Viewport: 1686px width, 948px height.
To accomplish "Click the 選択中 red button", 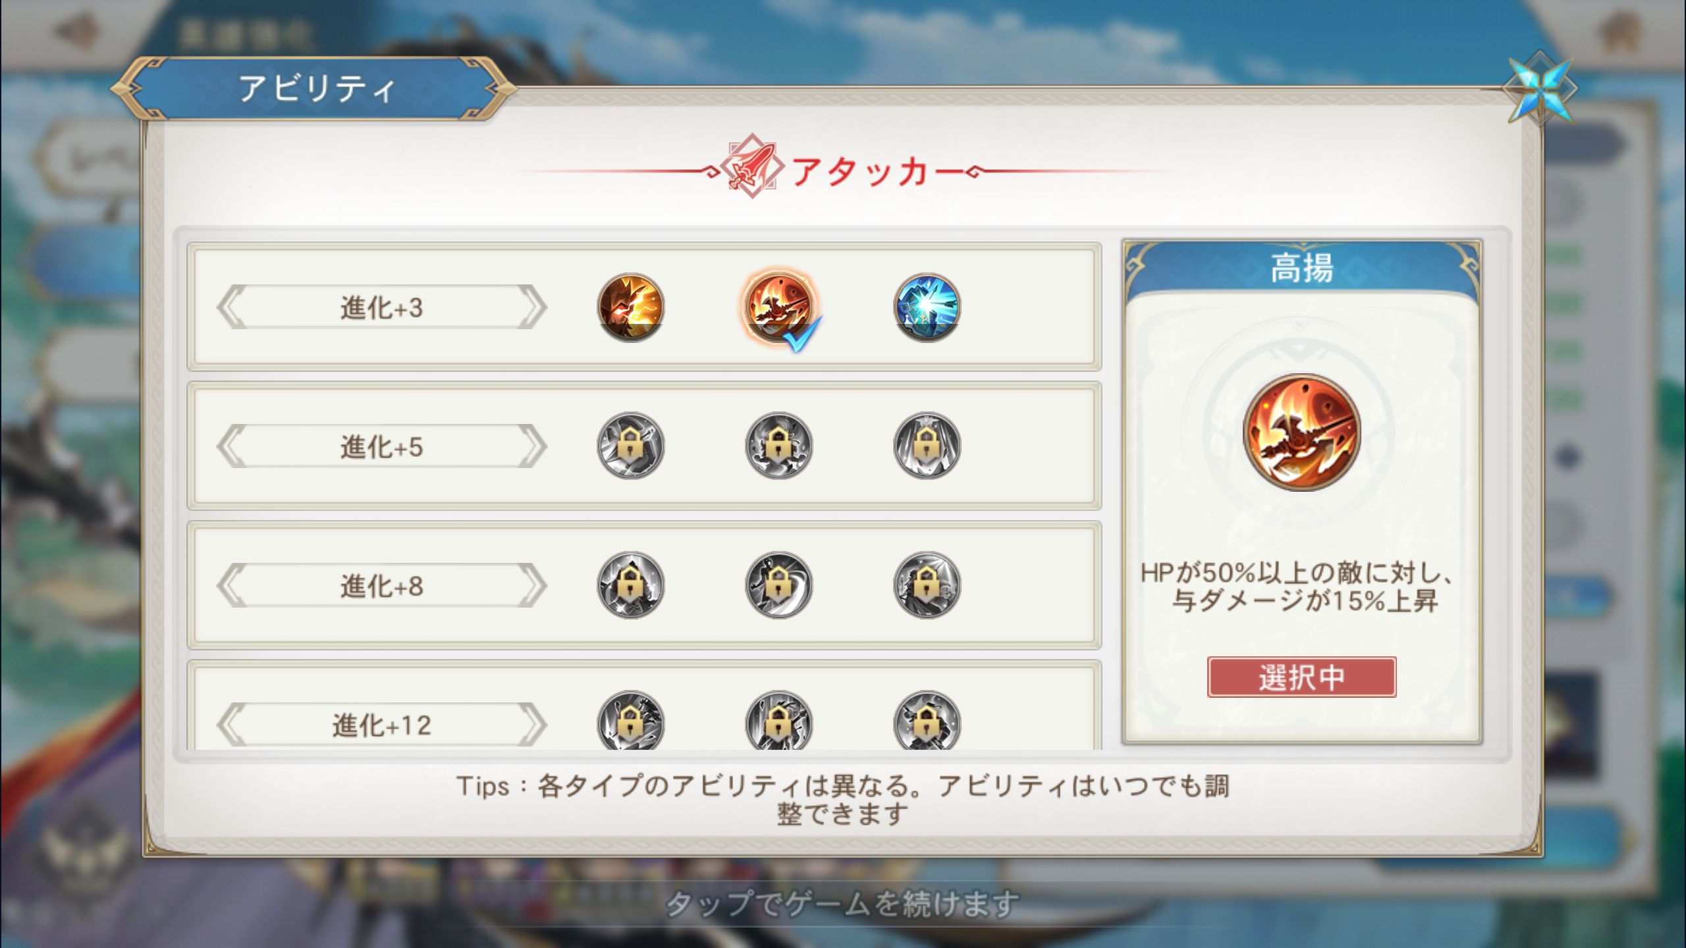I will (1301, 677).
